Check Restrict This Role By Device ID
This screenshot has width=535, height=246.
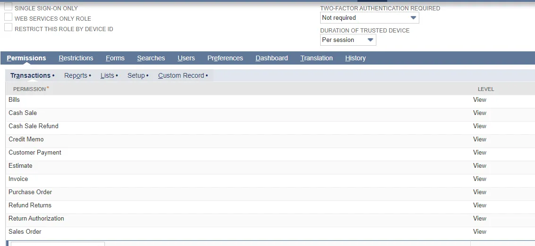[x=8, y=28]
